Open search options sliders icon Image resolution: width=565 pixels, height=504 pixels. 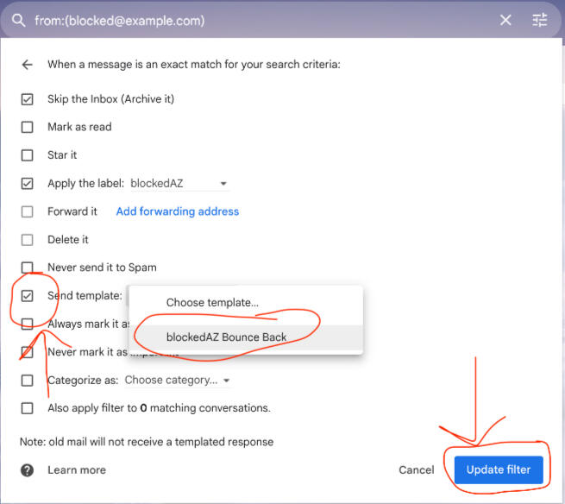coord(540,20)
